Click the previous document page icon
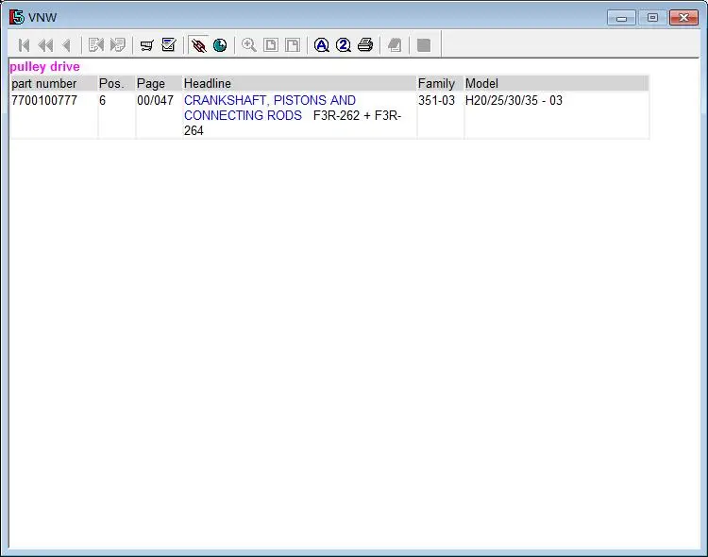Viewport: 708px width, 557px height. click(x=96, y=45)
